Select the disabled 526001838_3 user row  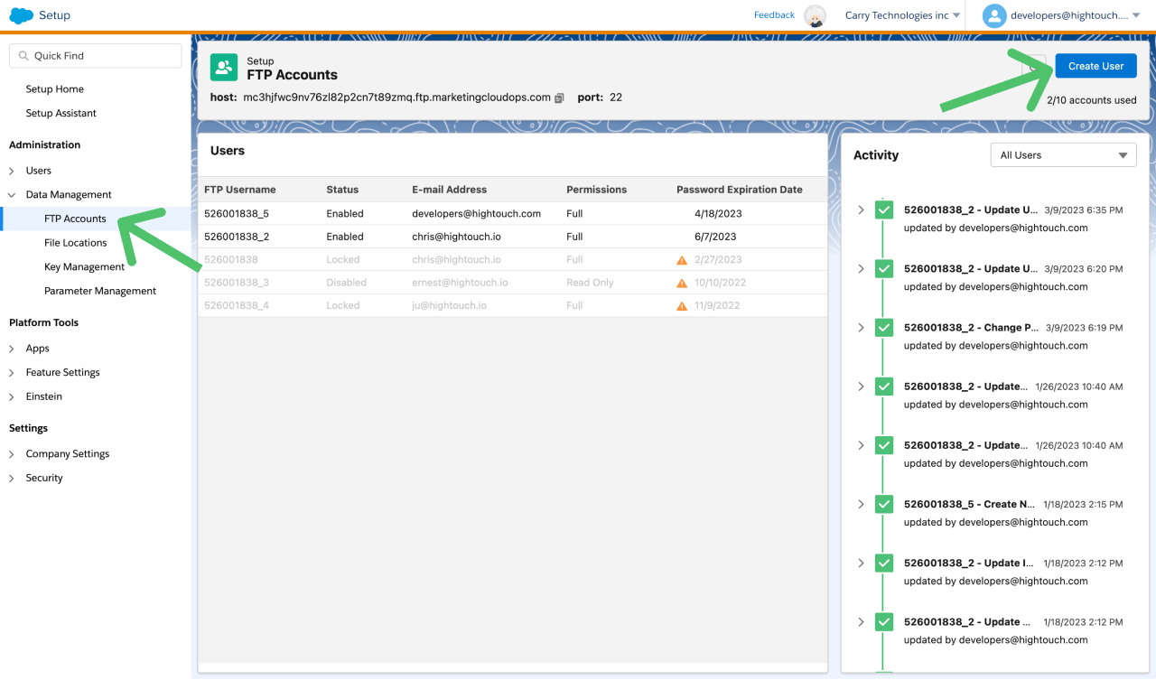512,283
